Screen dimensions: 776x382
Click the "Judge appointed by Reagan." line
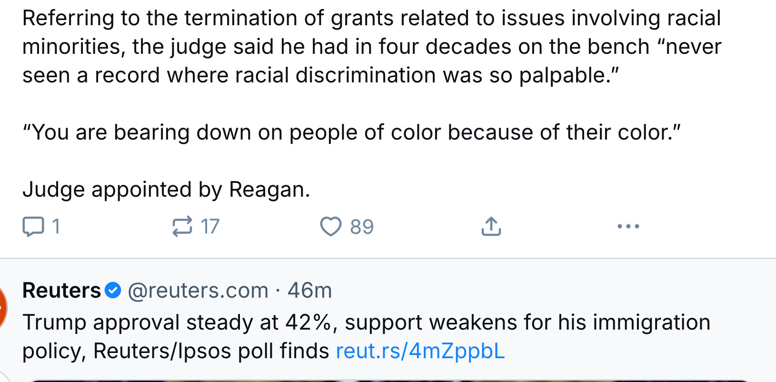point(166,190)
